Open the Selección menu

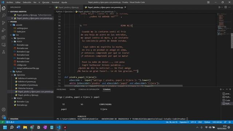pyautogui.click(x=27, y=2)
